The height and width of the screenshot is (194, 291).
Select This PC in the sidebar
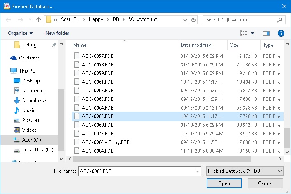(23, 71)
